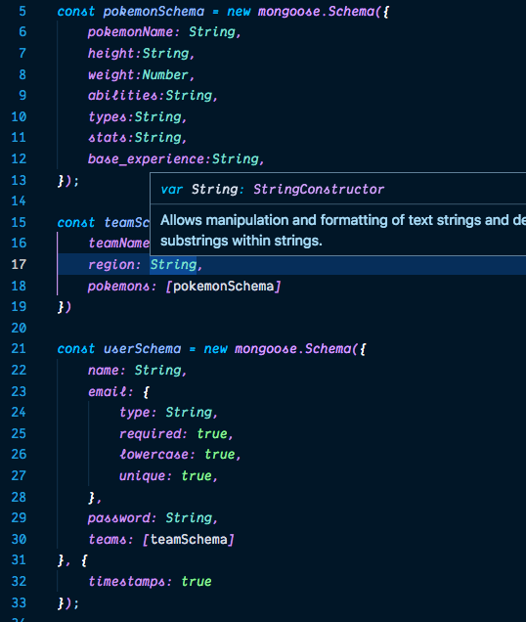Click the closing brace on line 19
526x622 pixels.
point(61,307)
